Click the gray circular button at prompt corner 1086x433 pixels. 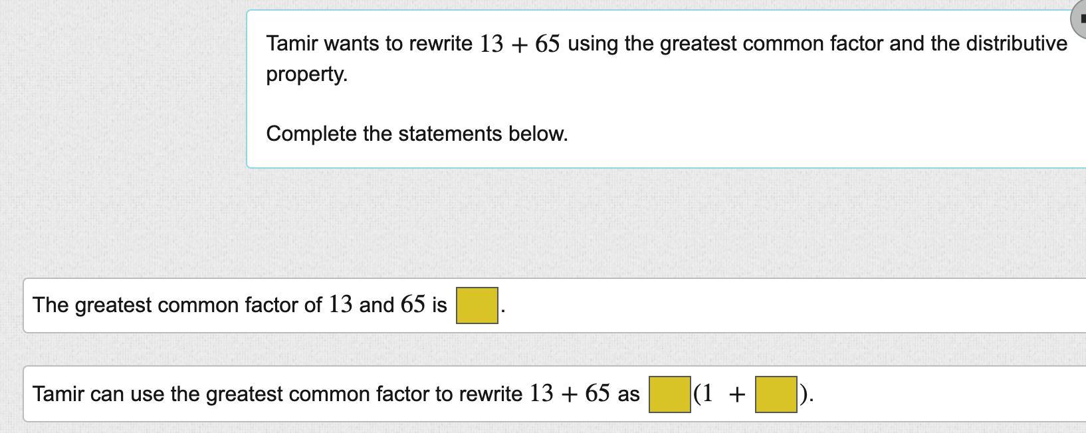coord(1079,19)
